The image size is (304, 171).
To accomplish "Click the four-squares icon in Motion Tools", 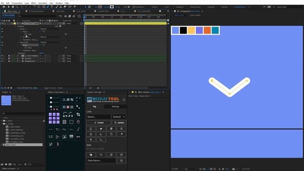I will [65, 122].
